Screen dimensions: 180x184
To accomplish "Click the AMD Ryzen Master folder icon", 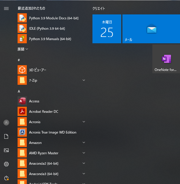I will point(22,153).
